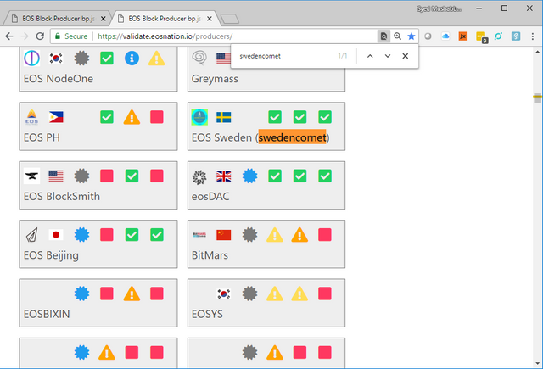Image resolution: width=543 pixels, height=369 pixels.
Task: Go to previous find match
Action: click(370, 56)
